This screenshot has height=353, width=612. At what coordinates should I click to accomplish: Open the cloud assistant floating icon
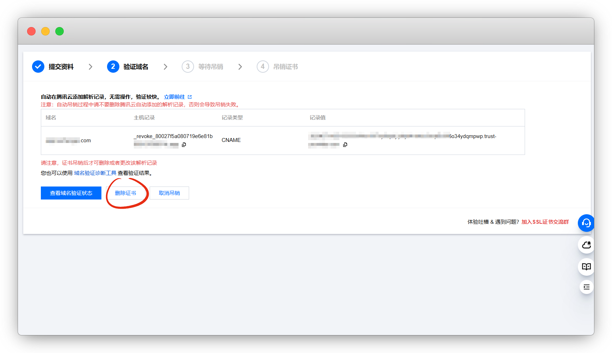tap(586, 245)
